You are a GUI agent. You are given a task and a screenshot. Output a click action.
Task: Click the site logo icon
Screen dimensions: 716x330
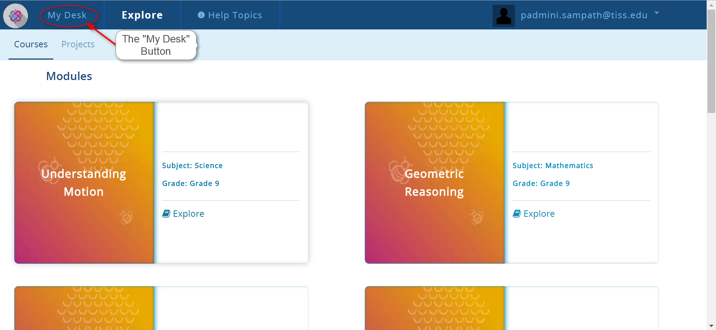(16, 16)
